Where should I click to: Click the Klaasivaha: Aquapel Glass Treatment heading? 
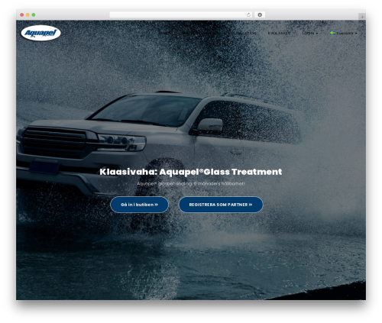coord(191,172)
